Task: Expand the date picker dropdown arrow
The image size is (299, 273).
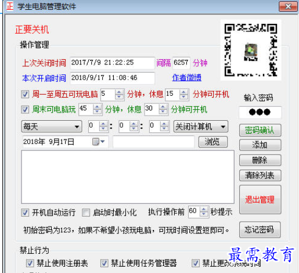Action: coord(103,142)
